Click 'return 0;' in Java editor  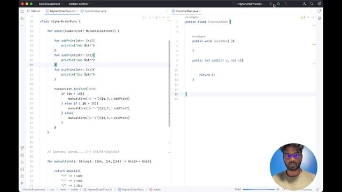(x=207, y=75)
